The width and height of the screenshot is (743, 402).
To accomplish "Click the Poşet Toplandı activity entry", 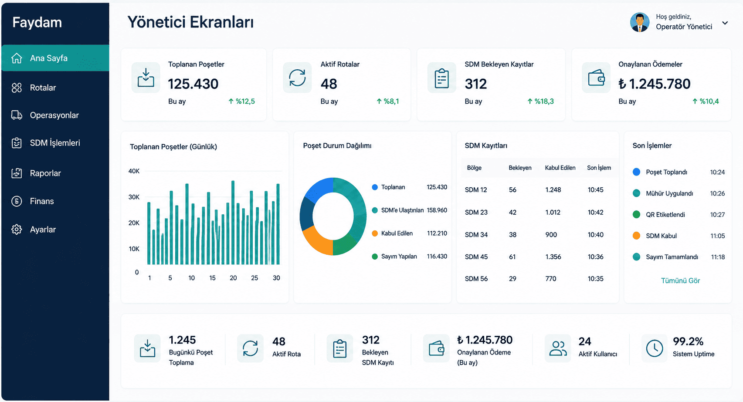I will 679,172.
